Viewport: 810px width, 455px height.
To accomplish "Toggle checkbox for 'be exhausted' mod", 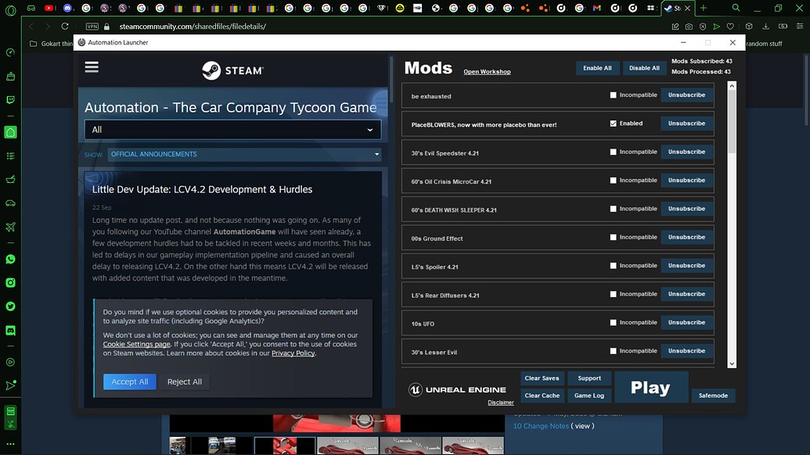I will coord(614,95).
